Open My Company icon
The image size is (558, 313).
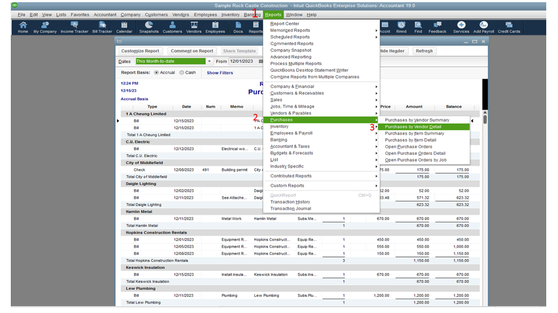click(x=45, y=27)
